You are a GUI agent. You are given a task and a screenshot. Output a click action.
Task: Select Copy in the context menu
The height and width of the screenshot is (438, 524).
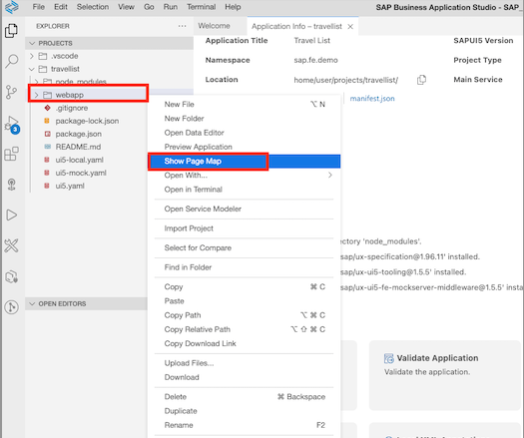click(244, 286)
